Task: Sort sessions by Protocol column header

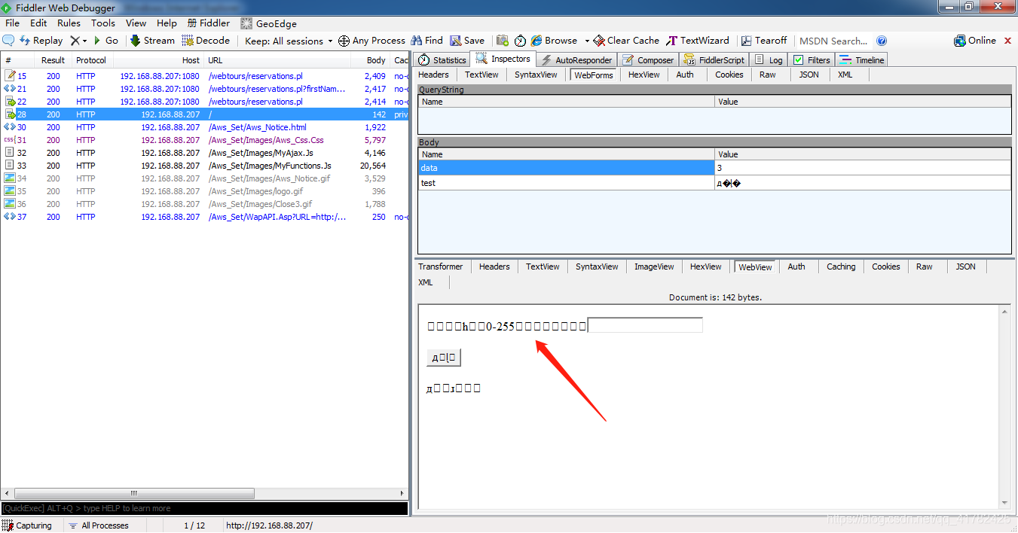Action: (91, 60)
